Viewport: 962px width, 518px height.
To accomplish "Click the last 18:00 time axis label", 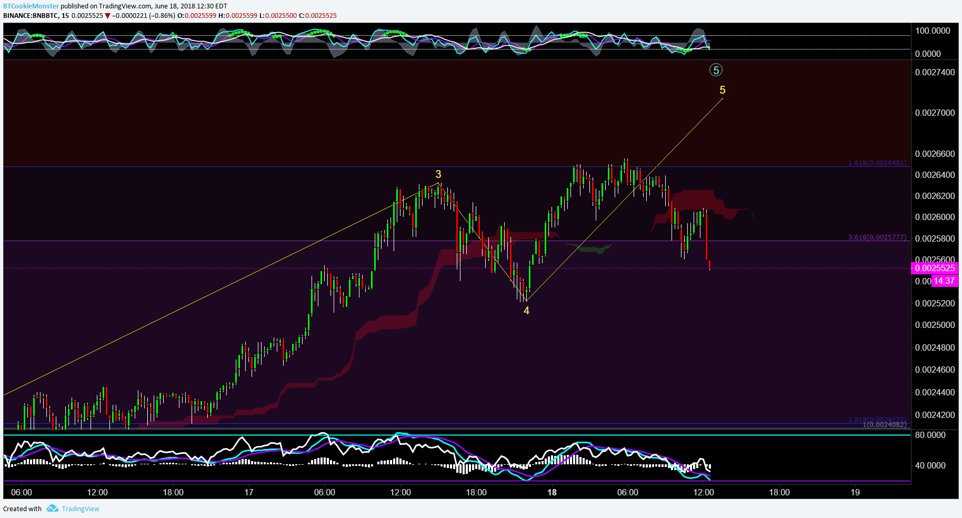I will (779, 492).
